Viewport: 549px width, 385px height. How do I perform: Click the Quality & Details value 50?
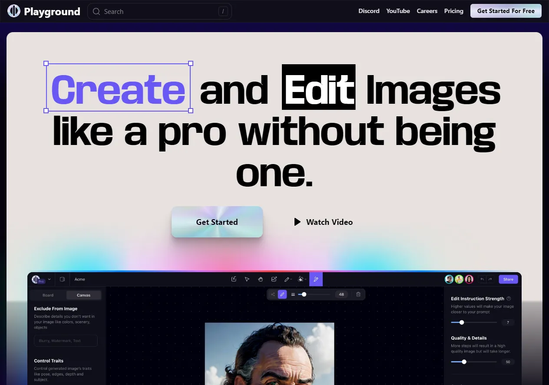508,362
